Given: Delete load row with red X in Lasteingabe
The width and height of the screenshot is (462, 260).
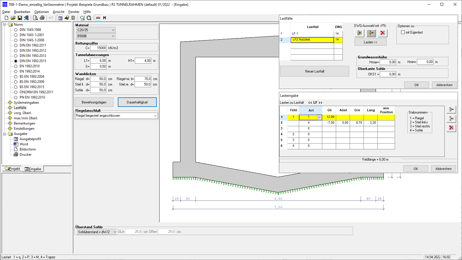Looking at the screenshot, I should point(451,128).
